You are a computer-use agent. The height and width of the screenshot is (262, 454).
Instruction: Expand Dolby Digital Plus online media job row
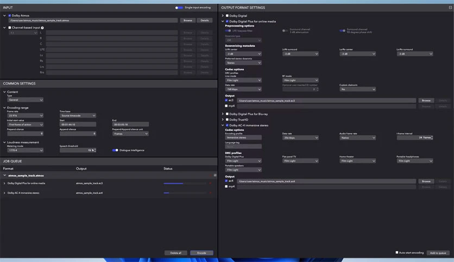tap(4, 183)
